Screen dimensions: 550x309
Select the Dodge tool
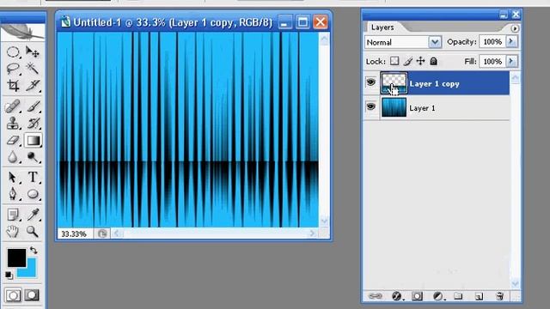click(33, 157)
